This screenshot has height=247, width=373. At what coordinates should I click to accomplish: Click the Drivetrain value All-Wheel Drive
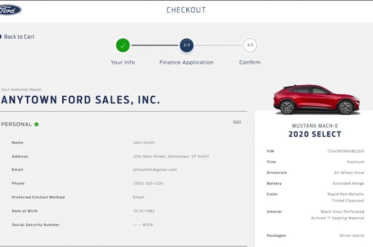click(x=349, y=172)
